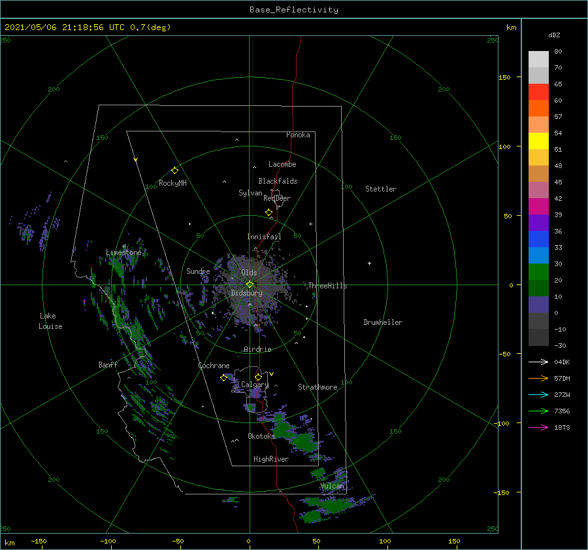This screenshot has height=550, width=588.
Task: Click the RockyMH label
Action: [x=172, y=183]
